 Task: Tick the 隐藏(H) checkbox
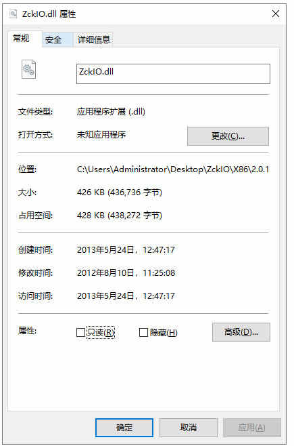(143, 332)
